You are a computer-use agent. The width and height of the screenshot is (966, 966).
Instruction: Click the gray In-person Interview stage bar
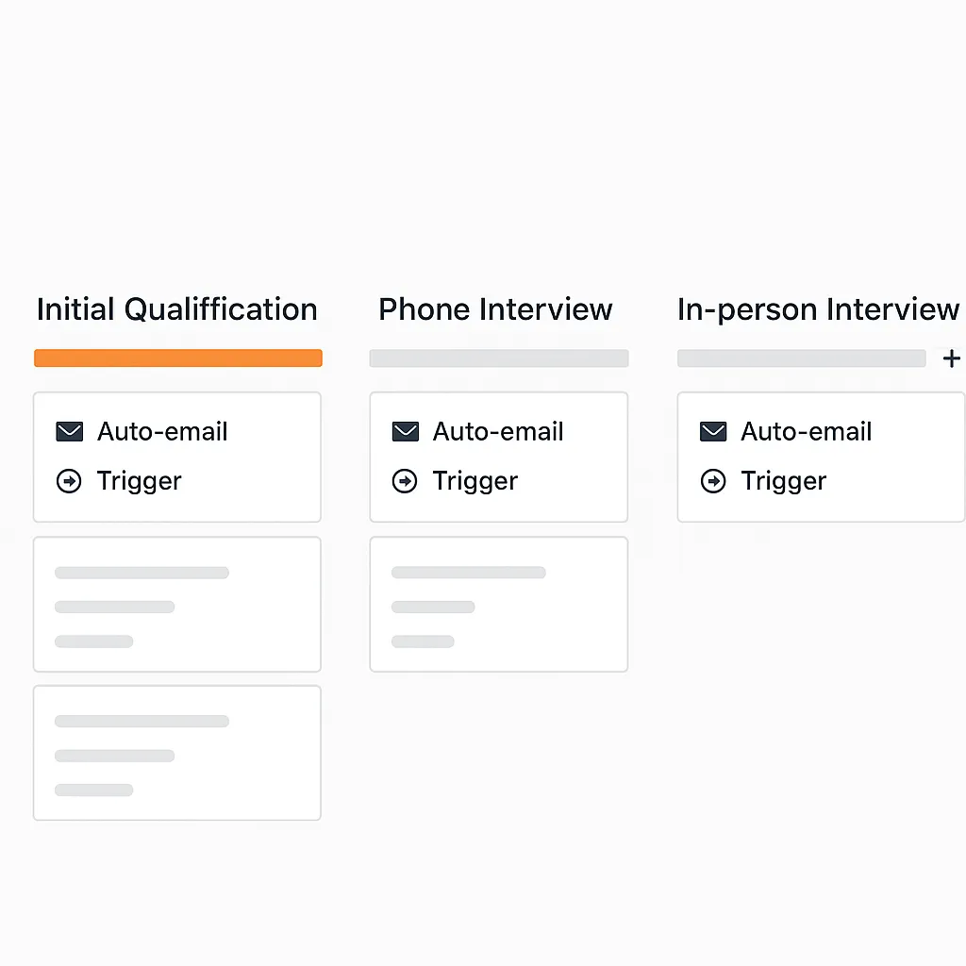tap(801, 358)
